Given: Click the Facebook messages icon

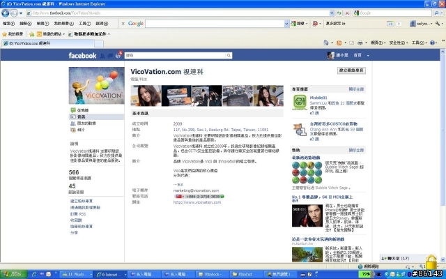Looking at the screenshot, I should (x=110, y=56).
